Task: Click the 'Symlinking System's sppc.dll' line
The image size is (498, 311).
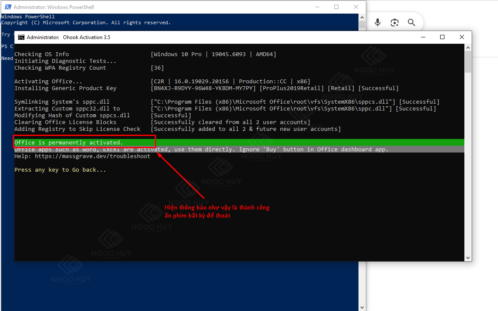Action: (62, 102)
